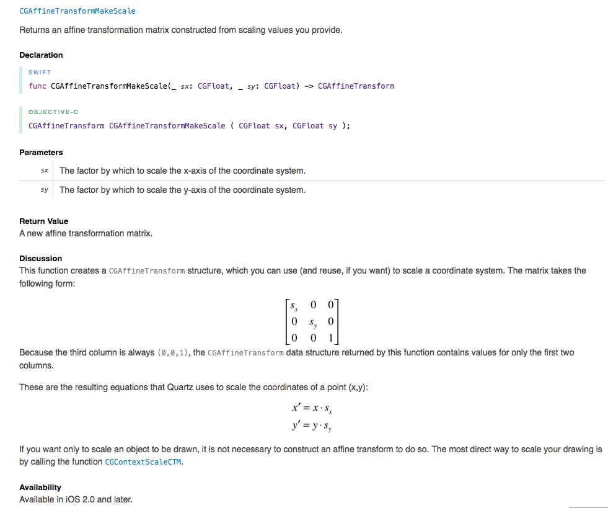Open the CGFloat type of sx in Swift declaration
The height and width of the screenshot is (508, 608).
click(214, 86)
